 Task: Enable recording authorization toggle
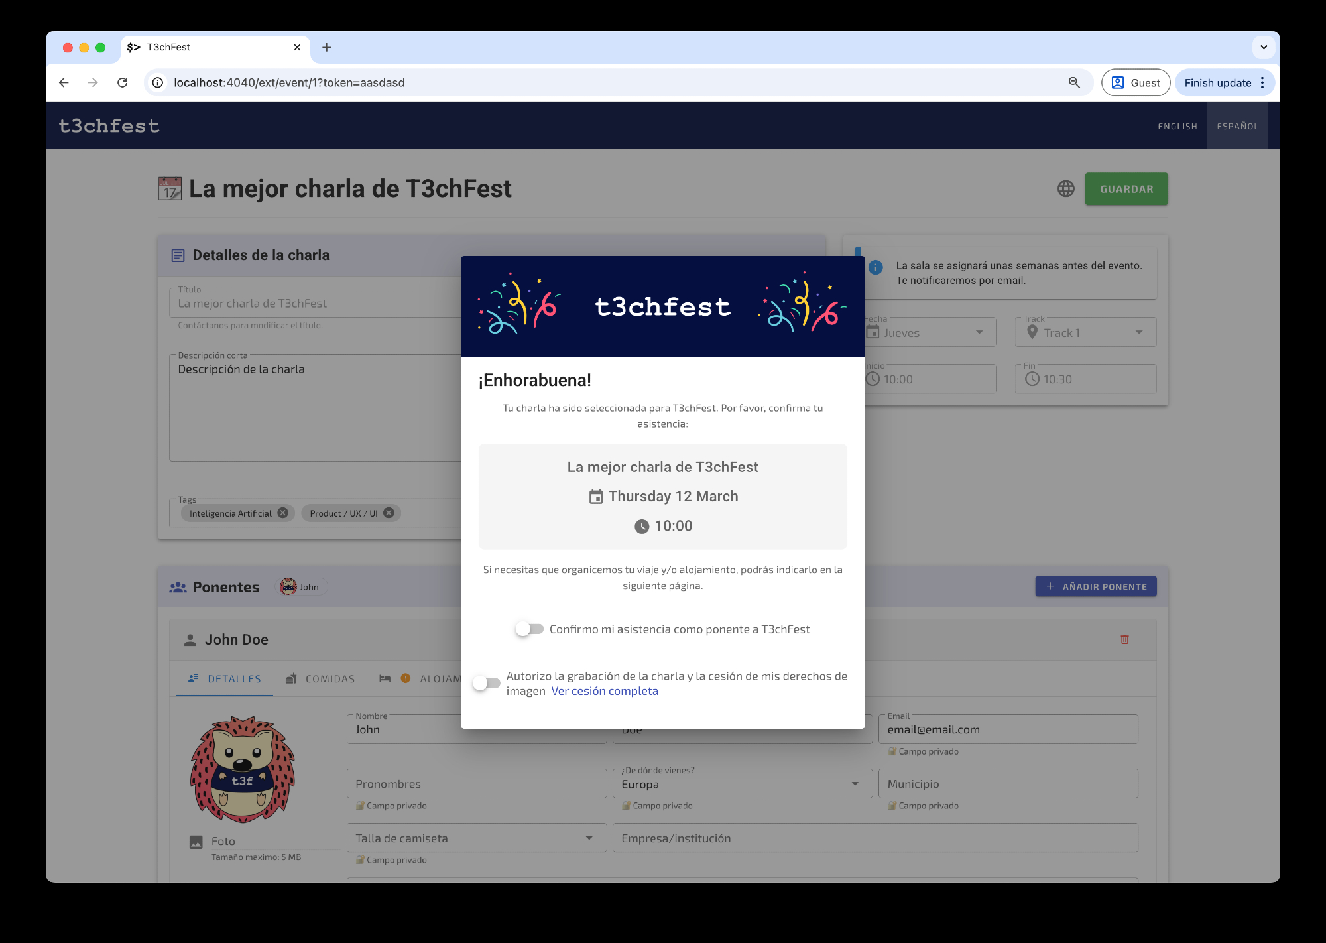pyautogui.click(x=487, y=683)
